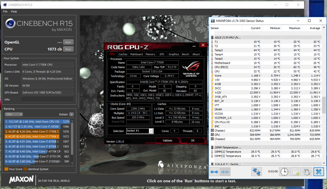Click the Minimum column header in HWiNFO
The width and height of the screenshot is (327, 189).
pyautogui.click(x=272, y=28)
